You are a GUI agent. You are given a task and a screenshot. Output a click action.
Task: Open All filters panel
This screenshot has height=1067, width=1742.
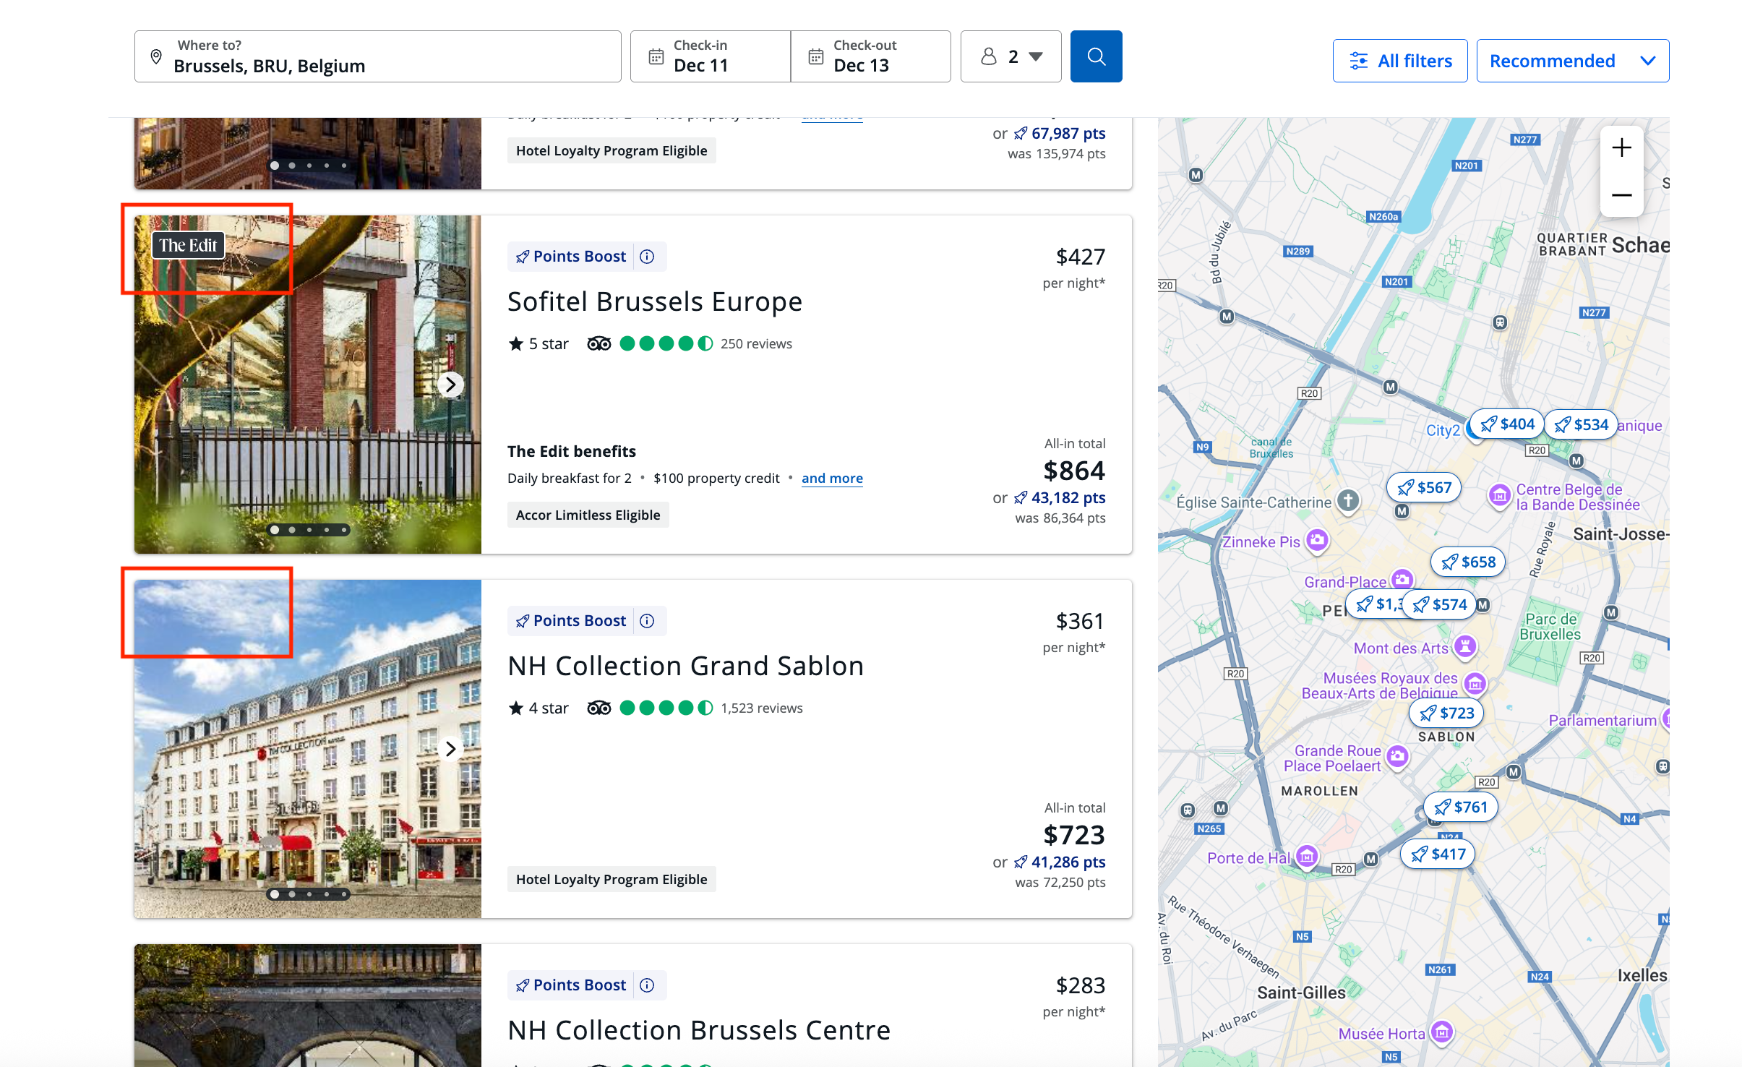(x=1400, y=61)
